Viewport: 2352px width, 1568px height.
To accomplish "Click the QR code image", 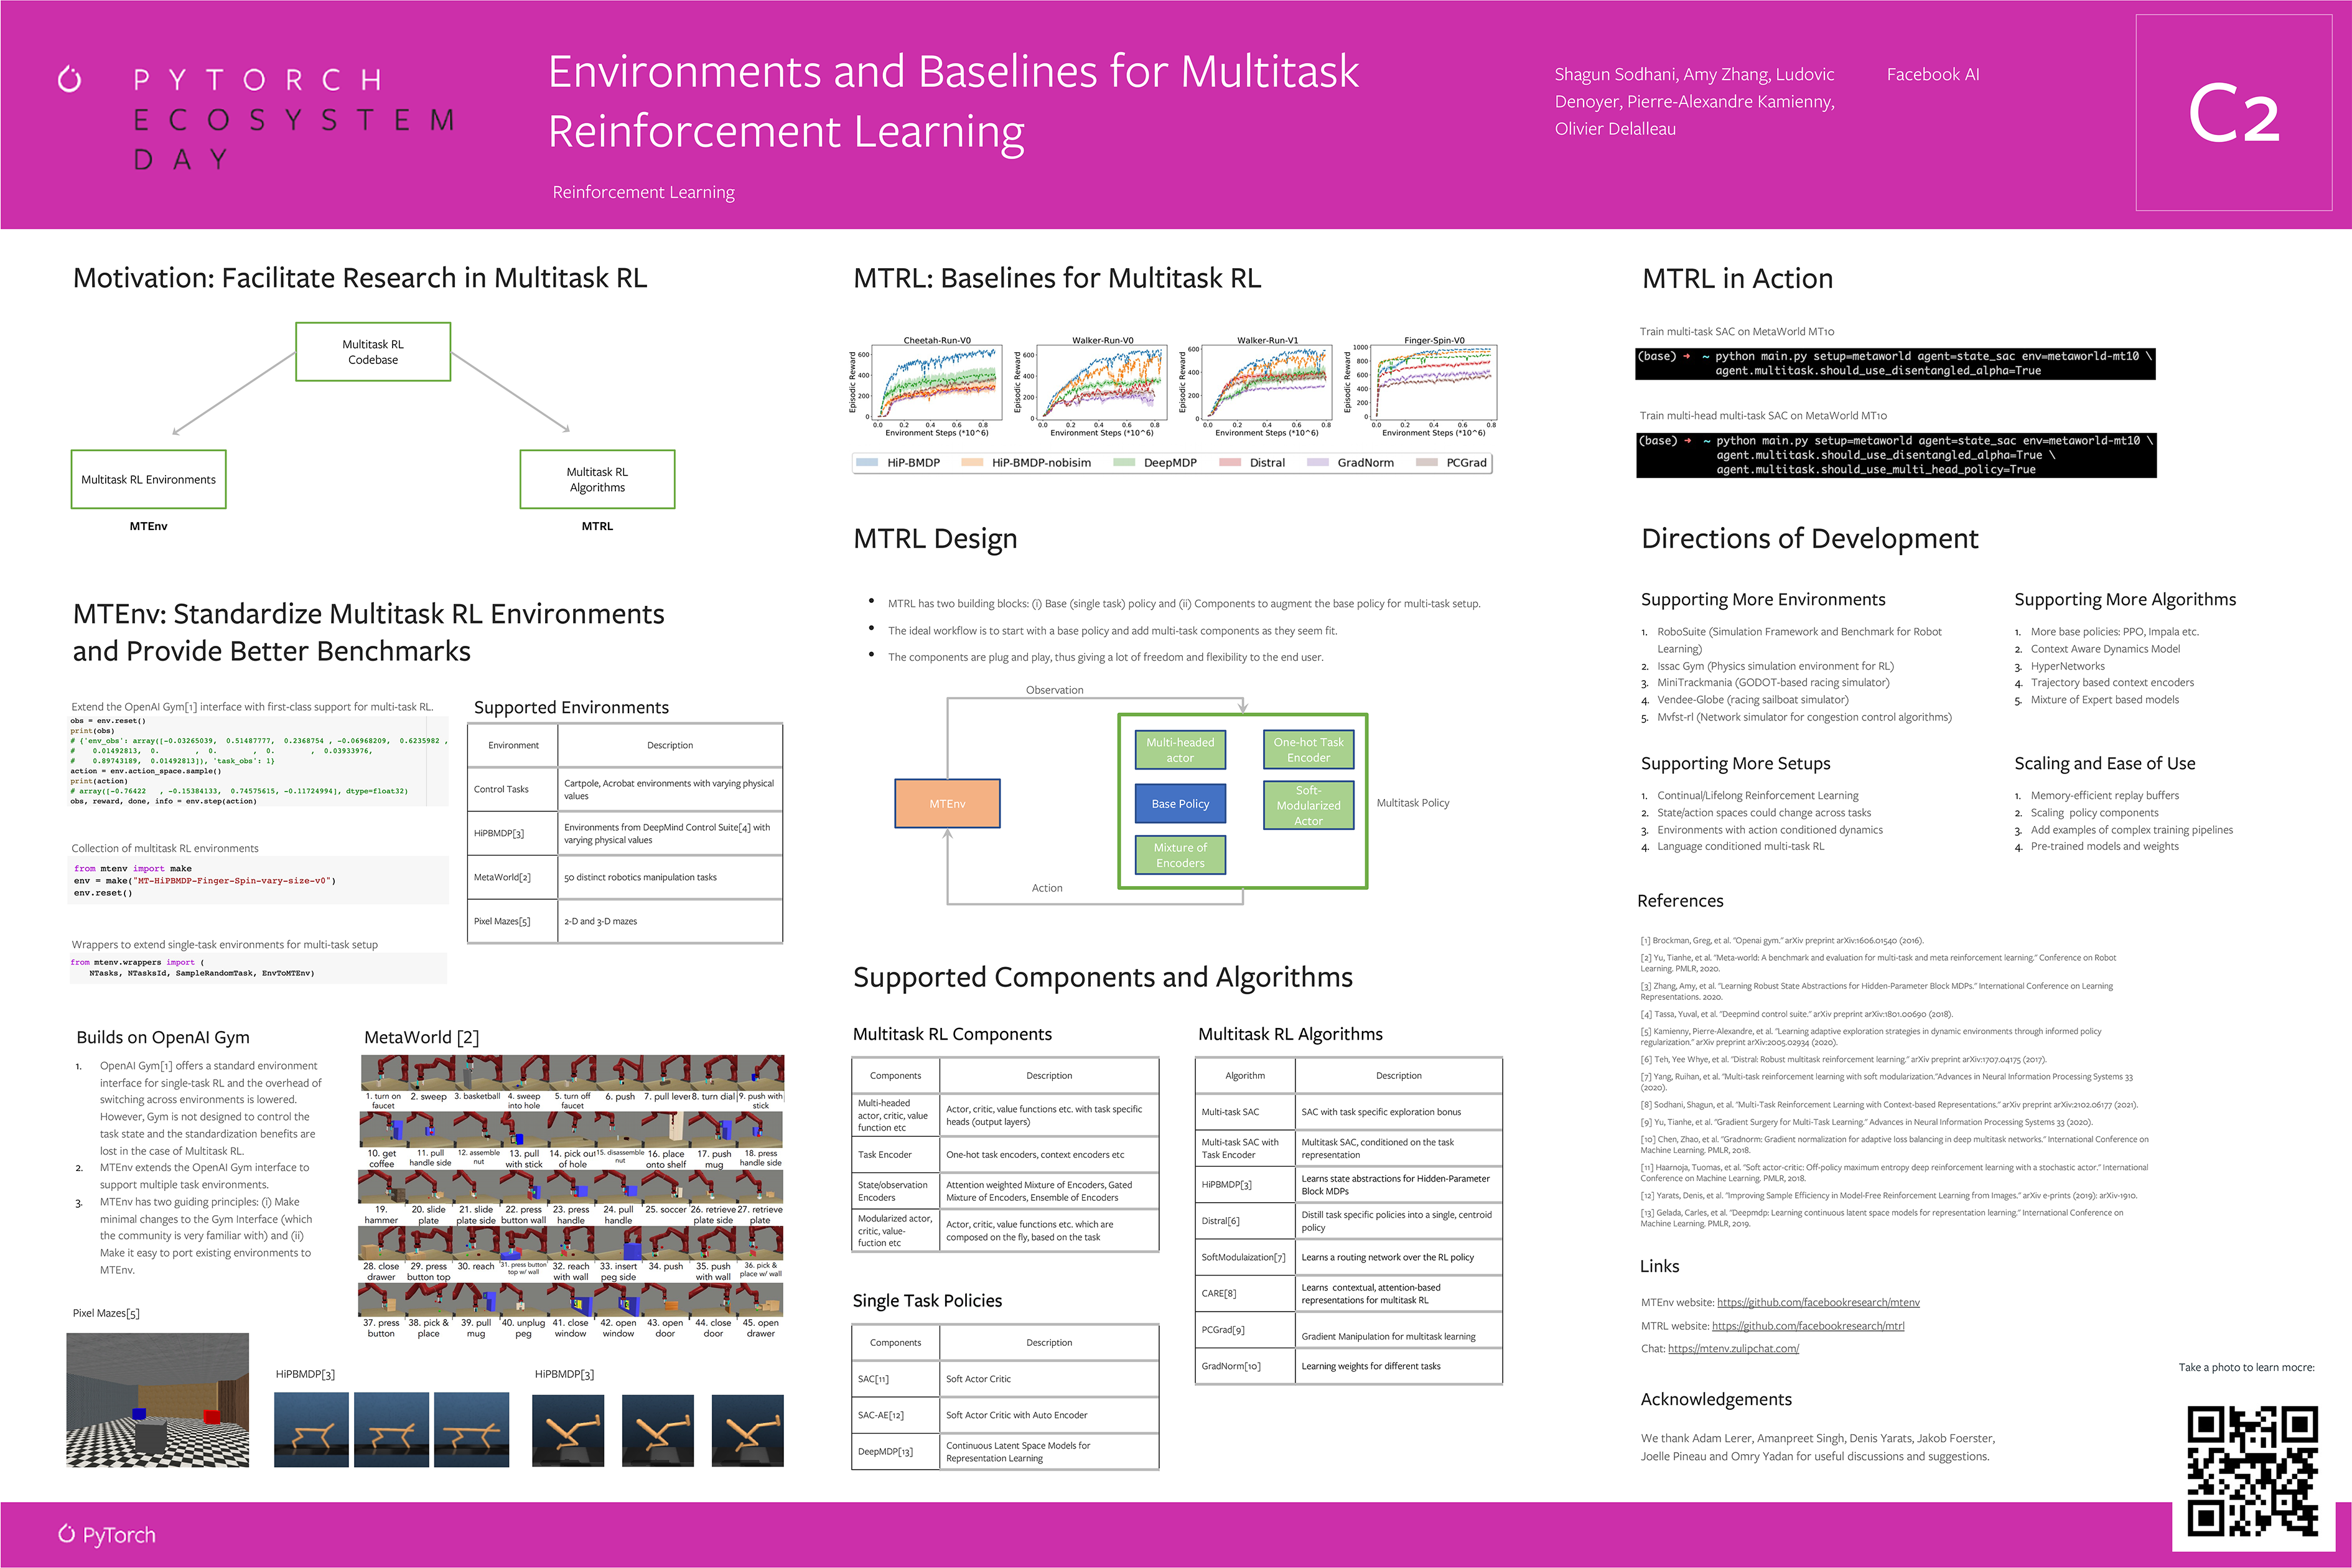I will click(2252, 1470).
